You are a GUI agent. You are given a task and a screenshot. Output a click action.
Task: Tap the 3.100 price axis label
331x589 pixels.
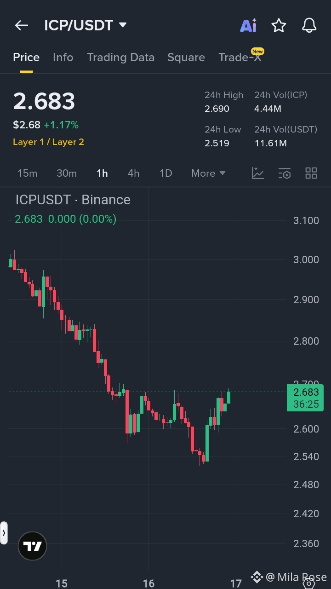click(x=306, y=220)
